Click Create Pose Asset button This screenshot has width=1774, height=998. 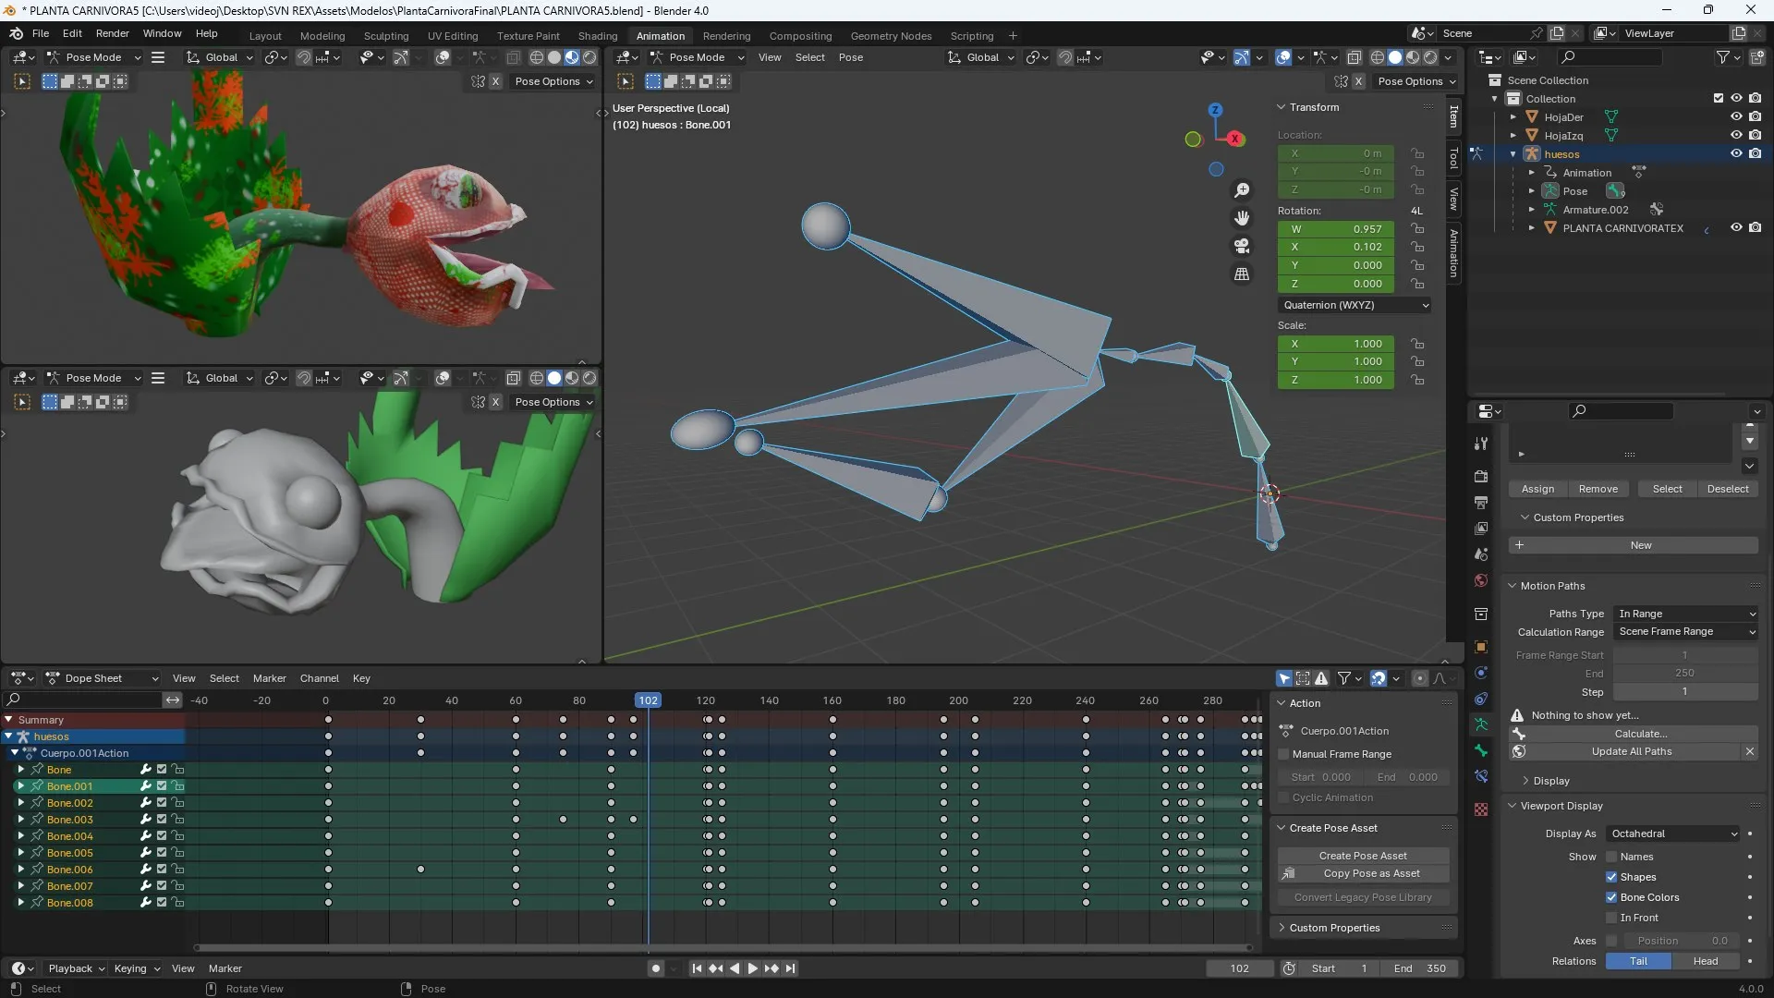coord(1363,857)
